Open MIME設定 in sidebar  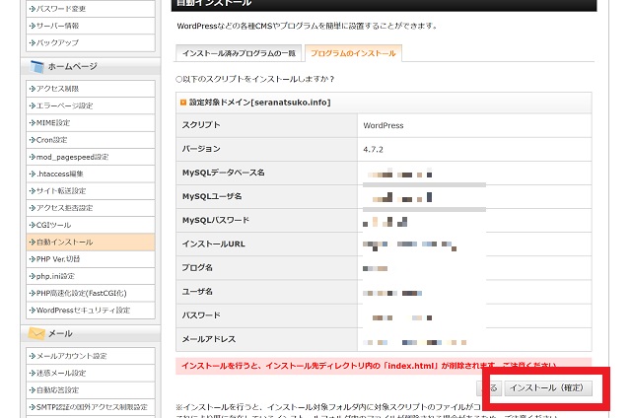(91, 122)
